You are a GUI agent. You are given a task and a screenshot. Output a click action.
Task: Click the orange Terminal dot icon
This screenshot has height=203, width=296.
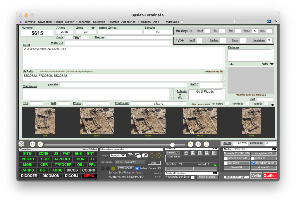(x=20, y=22)
